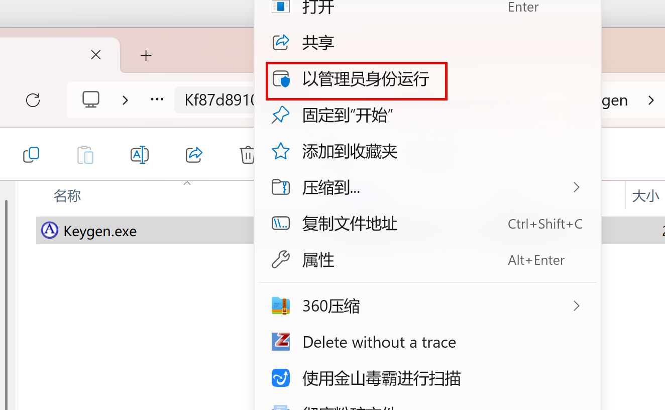Click the share icon in toolbar
The image size is (665, 410).
tap(194, 155)
